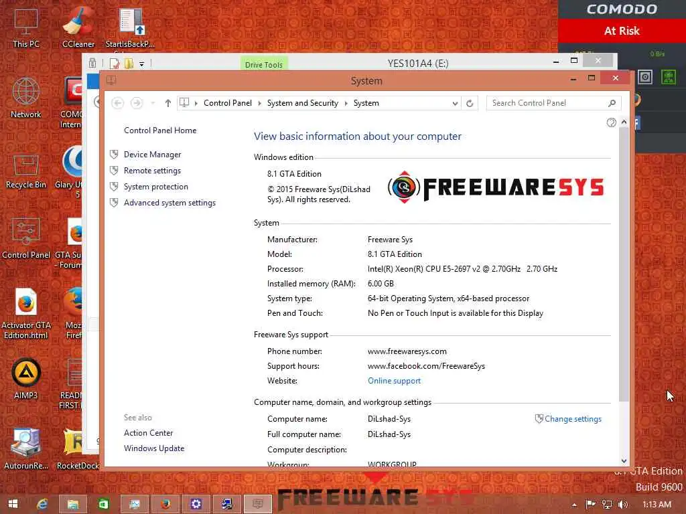Click the network tray icon

point(607,505)
